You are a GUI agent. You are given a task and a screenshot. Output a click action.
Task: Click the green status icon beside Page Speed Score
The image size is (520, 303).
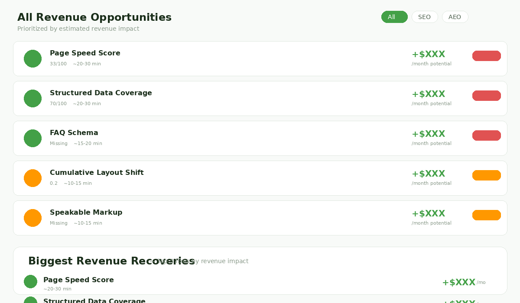point(32,58)
